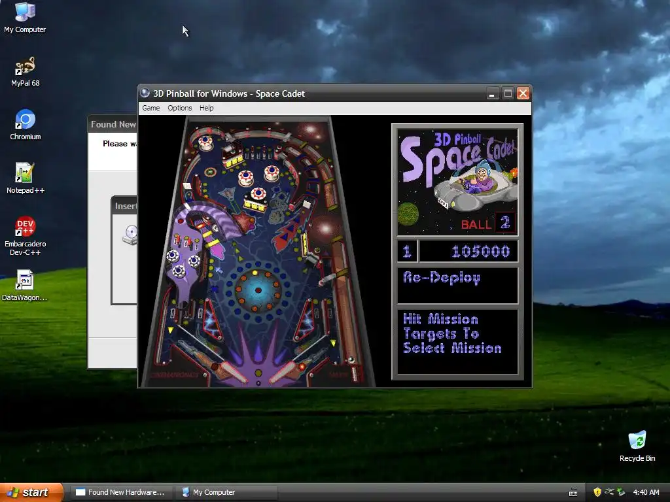Click the Re-Deploy message text
The width and height of the screenshot is (670, 502).
point(442,278)
